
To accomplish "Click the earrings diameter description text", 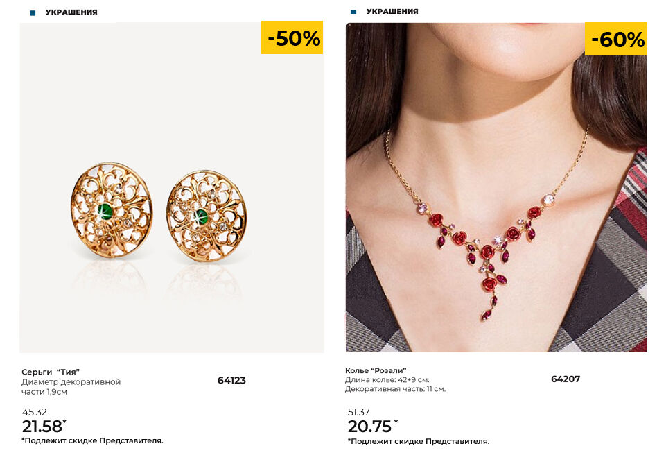I will pyautogui.click(x=71, y=387).
